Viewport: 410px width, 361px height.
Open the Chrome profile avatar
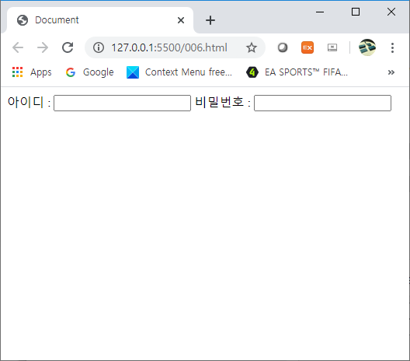tap(367, 47)
